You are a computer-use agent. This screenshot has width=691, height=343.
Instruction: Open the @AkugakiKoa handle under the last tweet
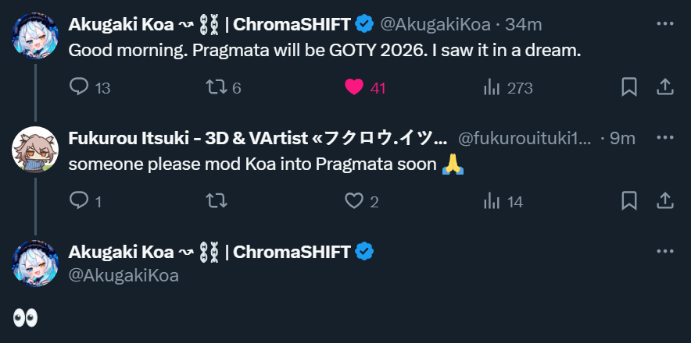[124, 274]
